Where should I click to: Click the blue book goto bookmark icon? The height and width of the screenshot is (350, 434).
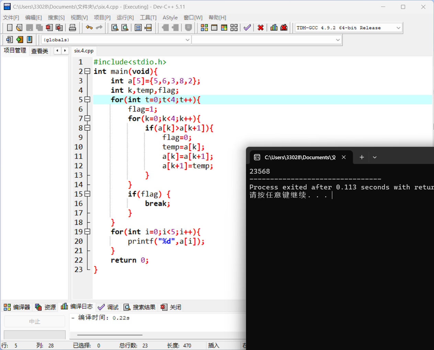tap(30, 39)
